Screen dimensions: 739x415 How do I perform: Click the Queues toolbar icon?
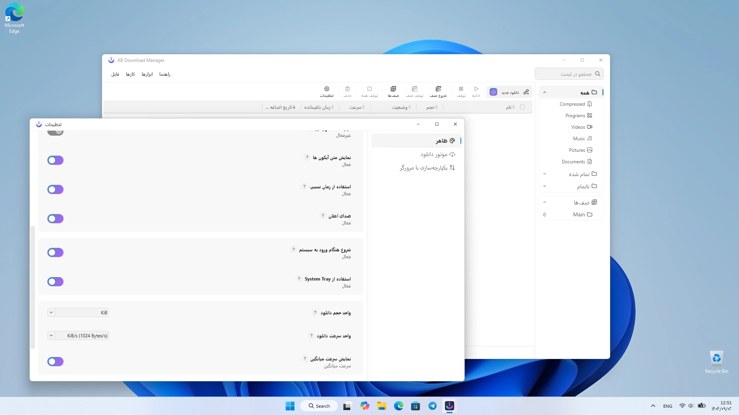coord(393,89)
